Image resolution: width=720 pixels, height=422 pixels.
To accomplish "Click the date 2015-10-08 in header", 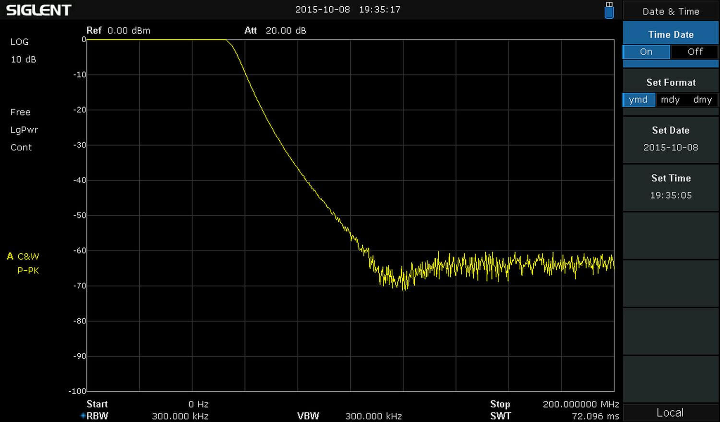I will tap(323, 10).
